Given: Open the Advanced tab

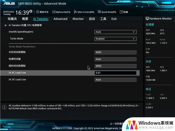Looking at the screenshot, I should click(60, 19).
